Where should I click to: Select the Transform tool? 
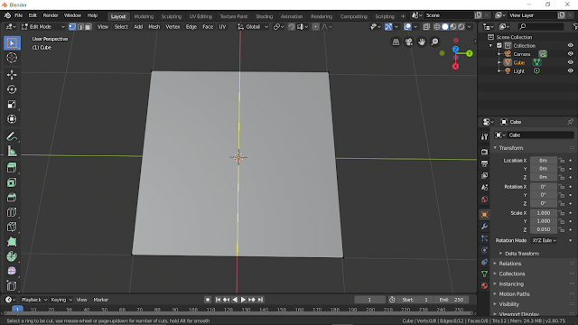(12, 119)
